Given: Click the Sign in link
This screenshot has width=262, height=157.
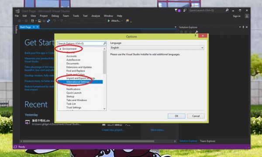Looking at the screenshot, I should point(237,16).
